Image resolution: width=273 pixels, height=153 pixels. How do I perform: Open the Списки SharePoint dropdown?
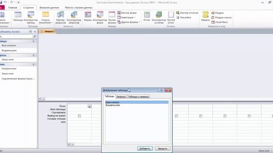pos(46,17)
